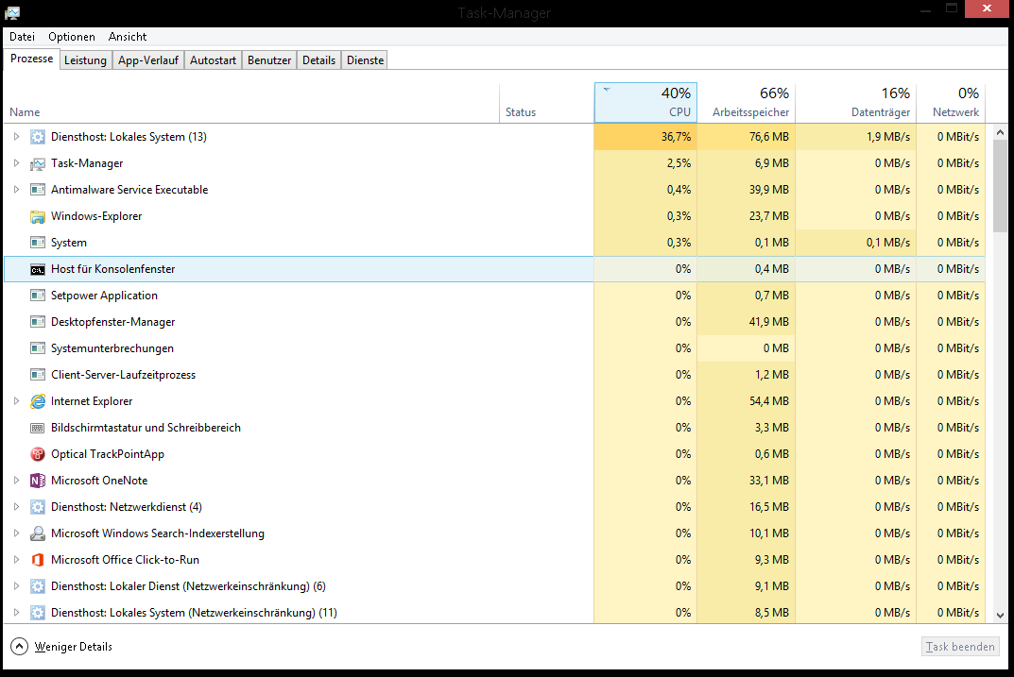Select the Windows-Explorer row name
This screenshot has width=1014, height=677.
96,216
